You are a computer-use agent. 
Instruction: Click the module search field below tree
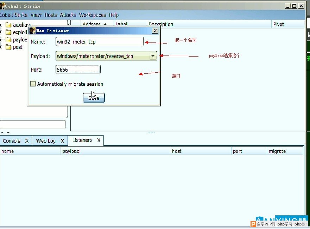33,125
